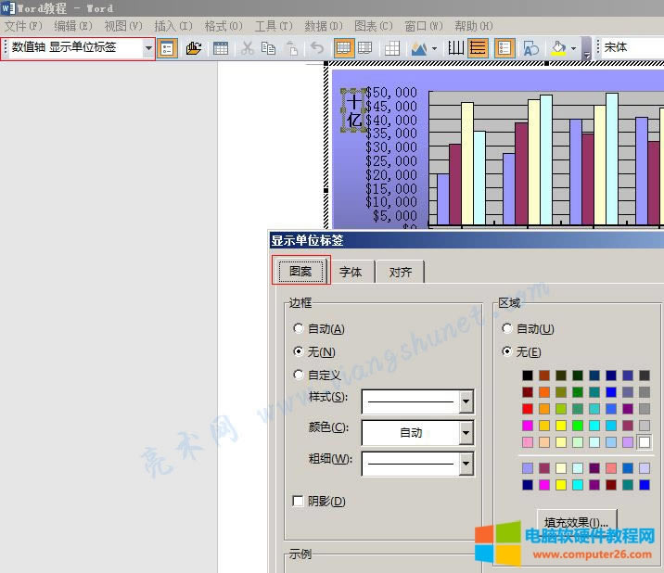Toggle the Data Table grid icon
The height and width of the screenshot is (573, 664).
[391, 48]
